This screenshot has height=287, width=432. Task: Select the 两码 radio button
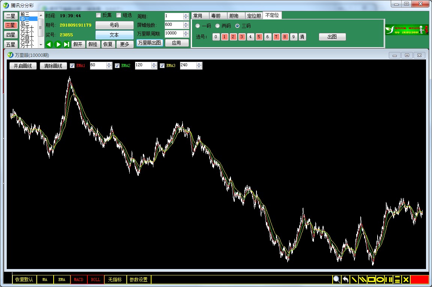[217, 26]
